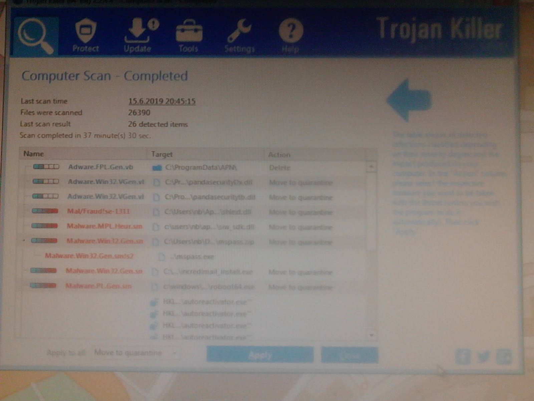Sort list by Name column header
The width and height of the screenshot is (534, 401).
(83, 154)
